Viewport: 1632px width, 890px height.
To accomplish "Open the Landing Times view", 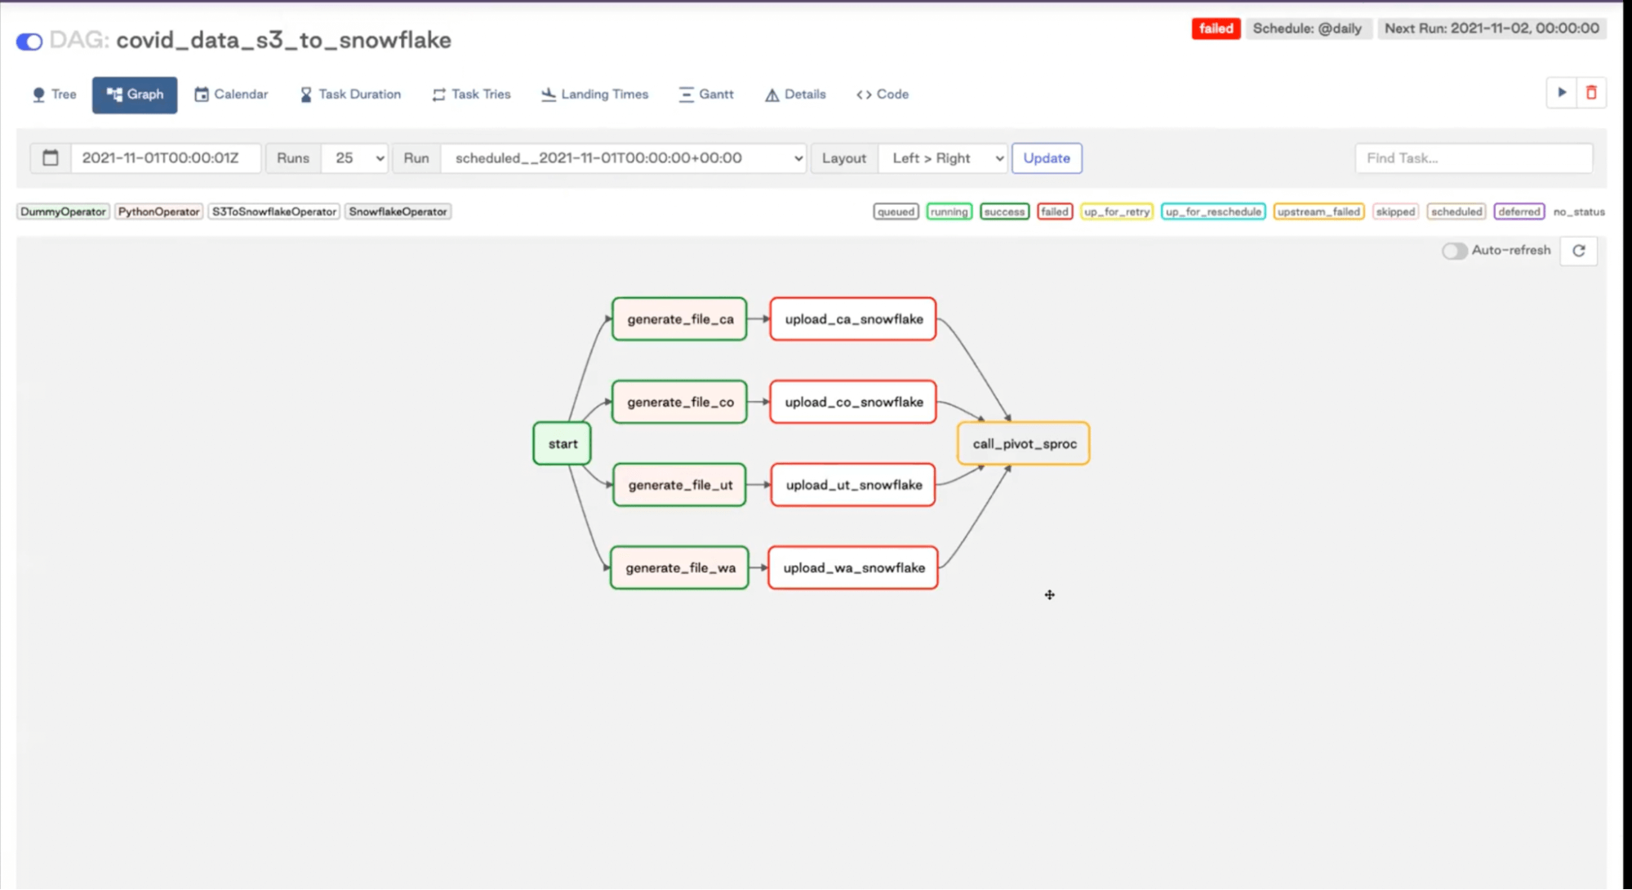I will [594, 95].
